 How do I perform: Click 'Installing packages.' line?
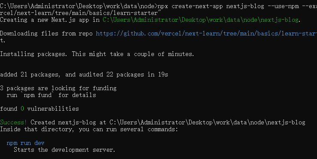click(x=97, y=54)
